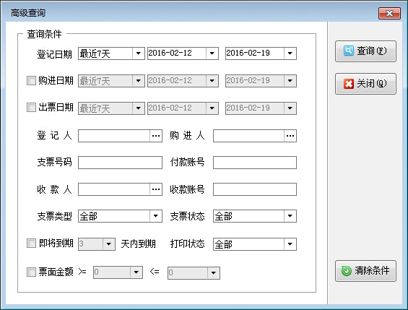
Task: Tick the 即将到期 checkbox
Action: (x=31, y=244)
